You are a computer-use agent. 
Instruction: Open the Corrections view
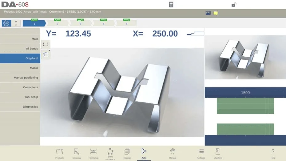click(x=20, y=87)
